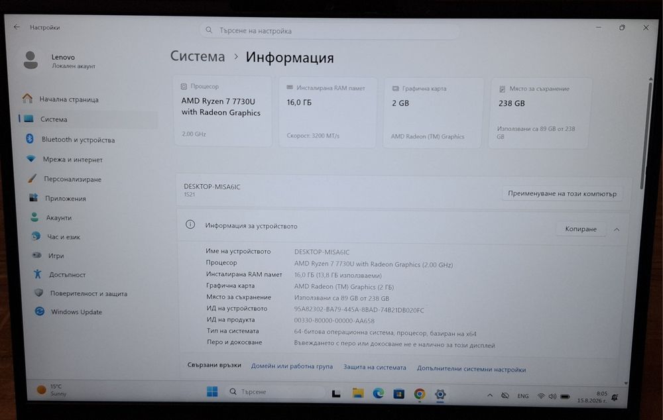Click the Акаунти person icon
The width and height of the screenshot is (663, 420).
(34, 217)
